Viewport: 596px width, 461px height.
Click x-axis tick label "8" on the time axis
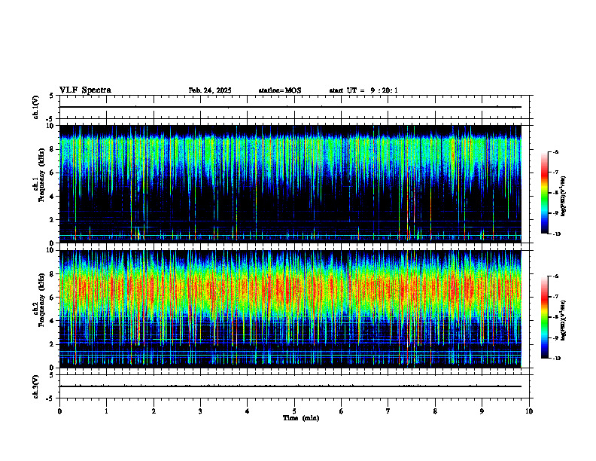click(x=435, y=411)
